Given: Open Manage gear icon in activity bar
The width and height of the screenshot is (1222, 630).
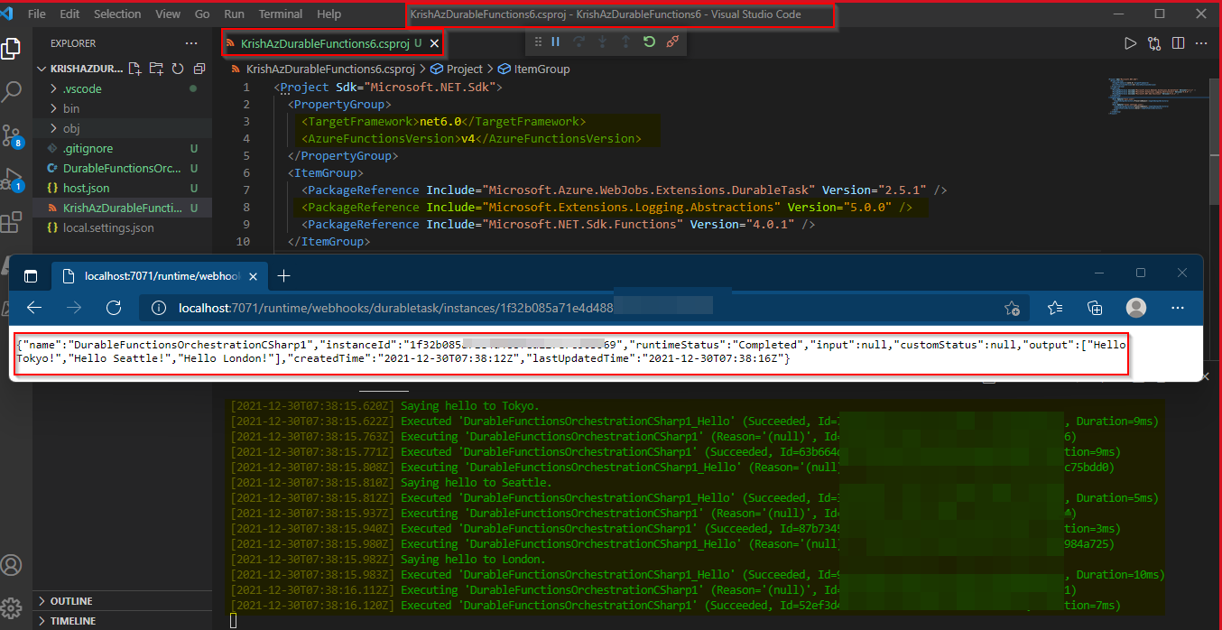Looking at the screenshot, I should 12,607.
